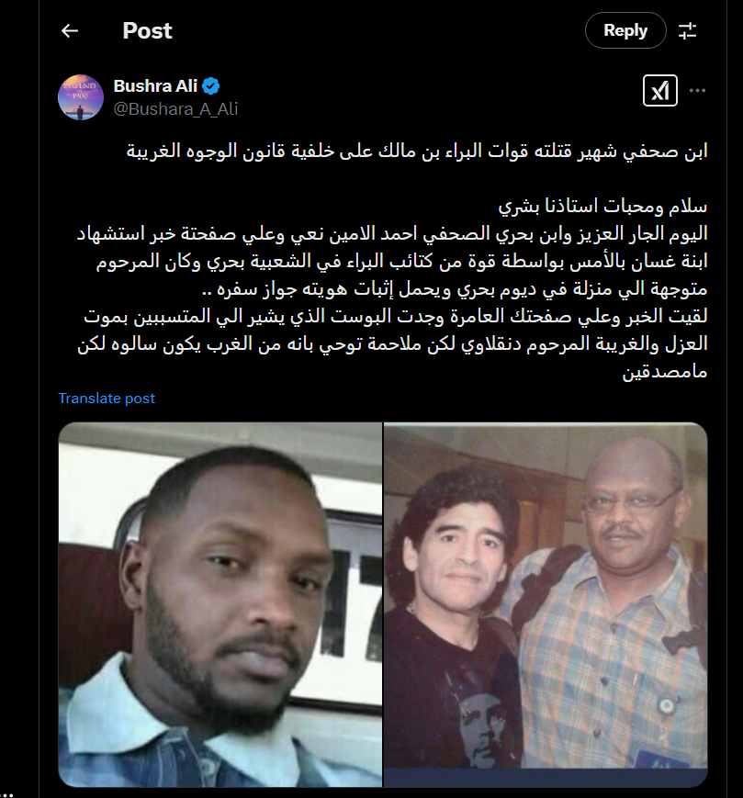
Task: Click the line starting اليوم الجار العزيز
Action: pos(392,233)
